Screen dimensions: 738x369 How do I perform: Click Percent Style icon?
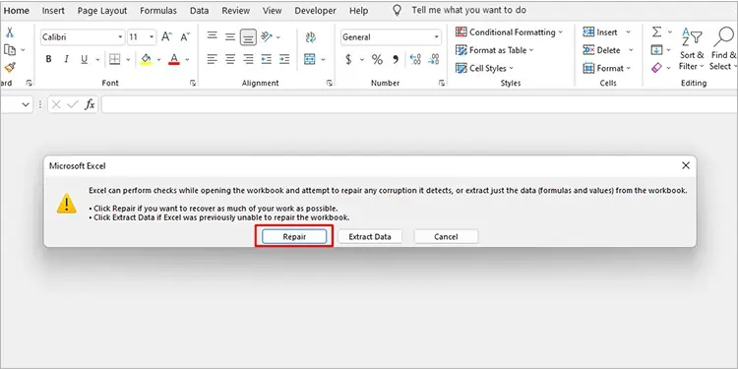[377, 59]
